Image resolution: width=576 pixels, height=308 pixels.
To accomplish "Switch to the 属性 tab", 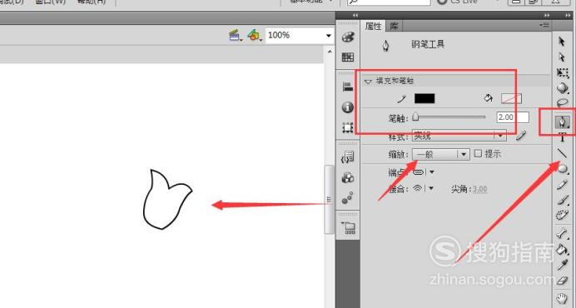I will [x=373, y=26].
